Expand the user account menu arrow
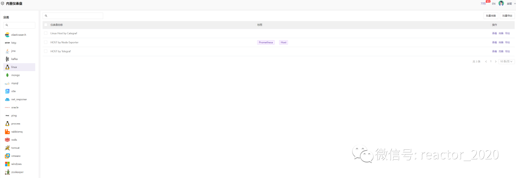 click(x=515, y=3)
